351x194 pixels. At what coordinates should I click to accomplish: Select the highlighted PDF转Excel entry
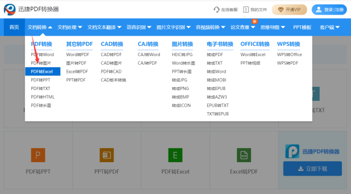click(x=43, y=72)
